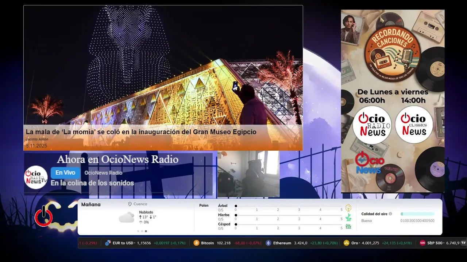Click the OcioNews Radio station label
Viewport: 467px width, 262px height.
(x=103, y=173)
